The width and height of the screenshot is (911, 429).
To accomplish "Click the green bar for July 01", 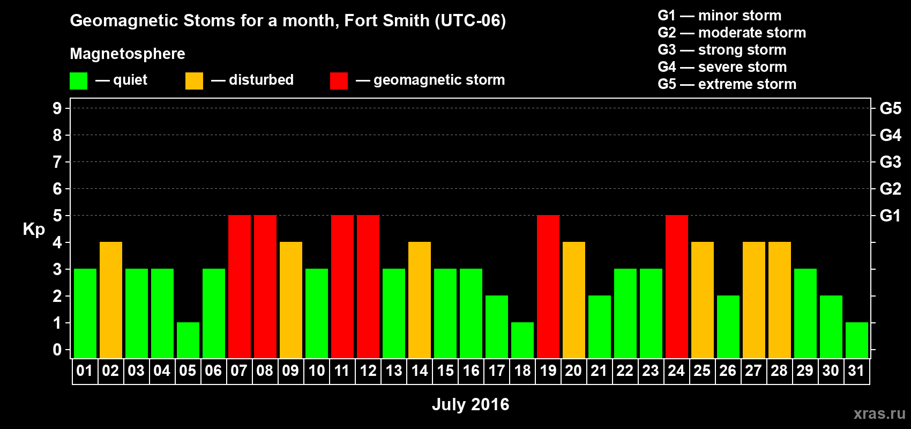I will point(85,314).
